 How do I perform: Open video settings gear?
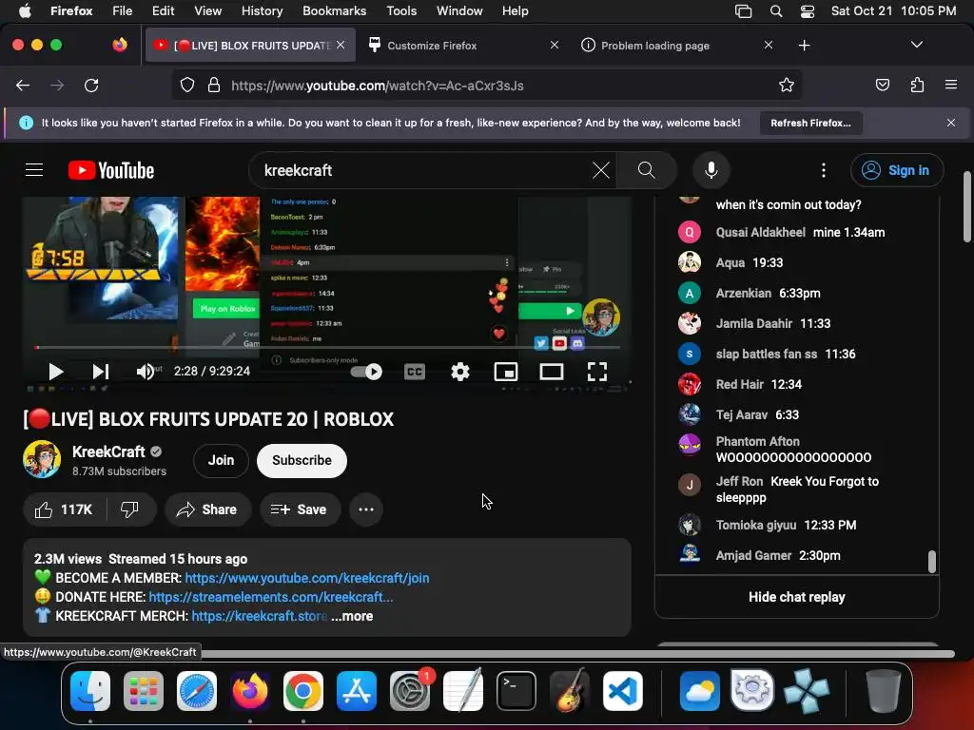(x=459, y=372)
